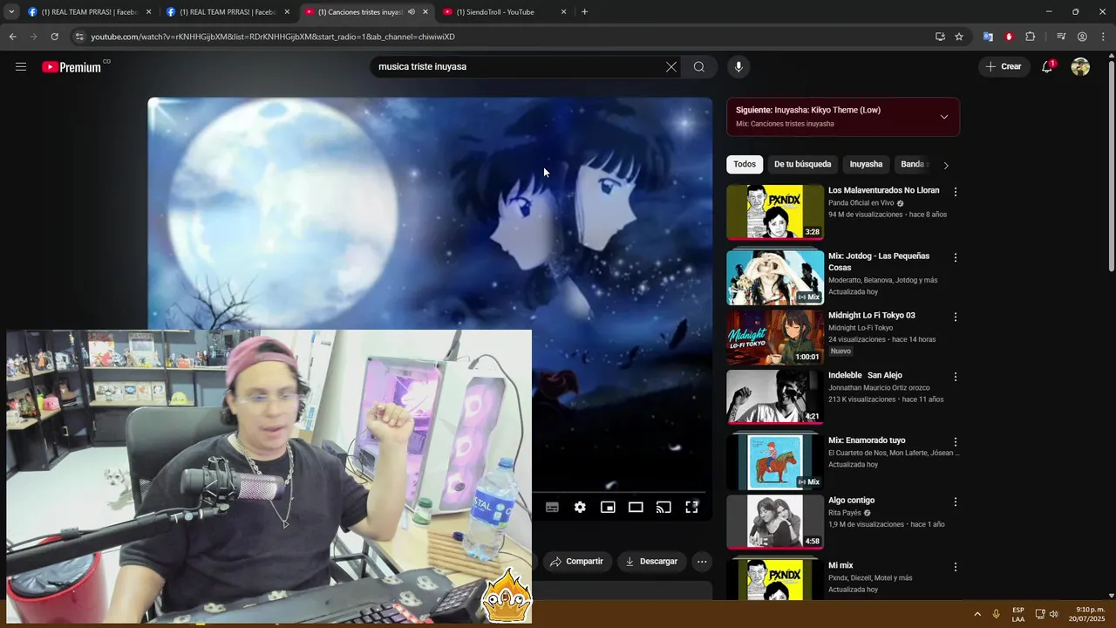This screenshot has width=1116, height=628.
Task: Open the tab search dropdown
Action: [11, 12]
